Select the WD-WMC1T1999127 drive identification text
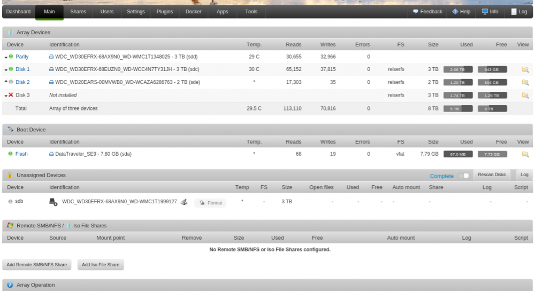 (x=119, y=201)
